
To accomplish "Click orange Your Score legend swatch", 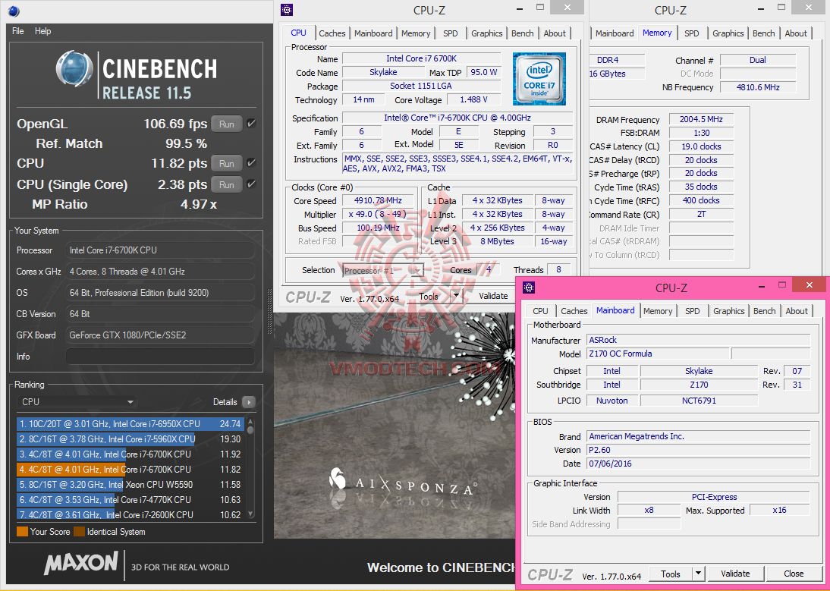I will 22,532.
